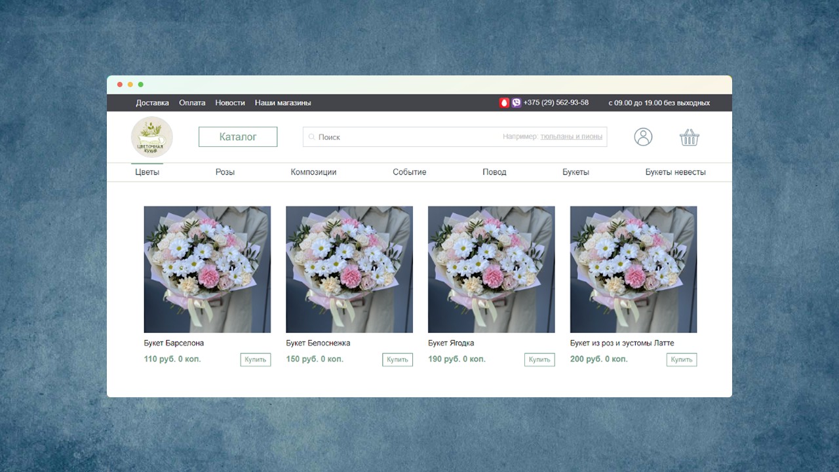
Task: Open the Букет из роз и эустомы Латте title
Action: coord(622,343)
